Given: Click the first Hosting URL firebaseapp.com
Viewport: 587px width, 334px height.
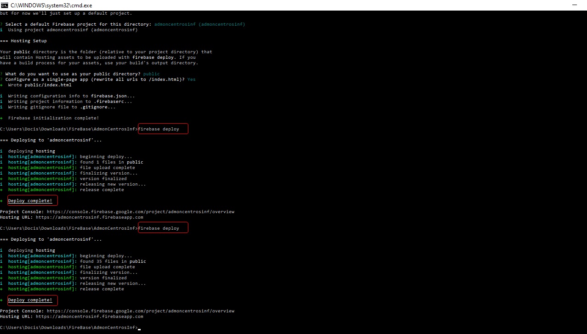Looking at the screenshot, I should (89, 217).
